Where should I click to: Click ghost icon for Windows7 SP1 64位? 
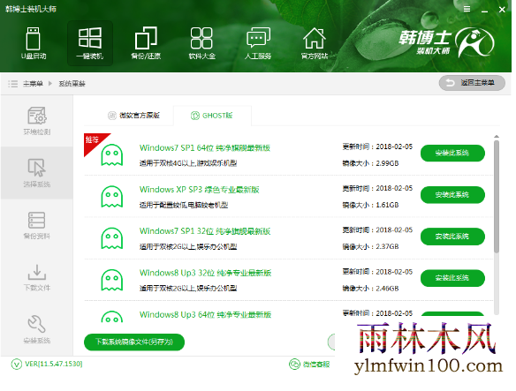[112, 154]
